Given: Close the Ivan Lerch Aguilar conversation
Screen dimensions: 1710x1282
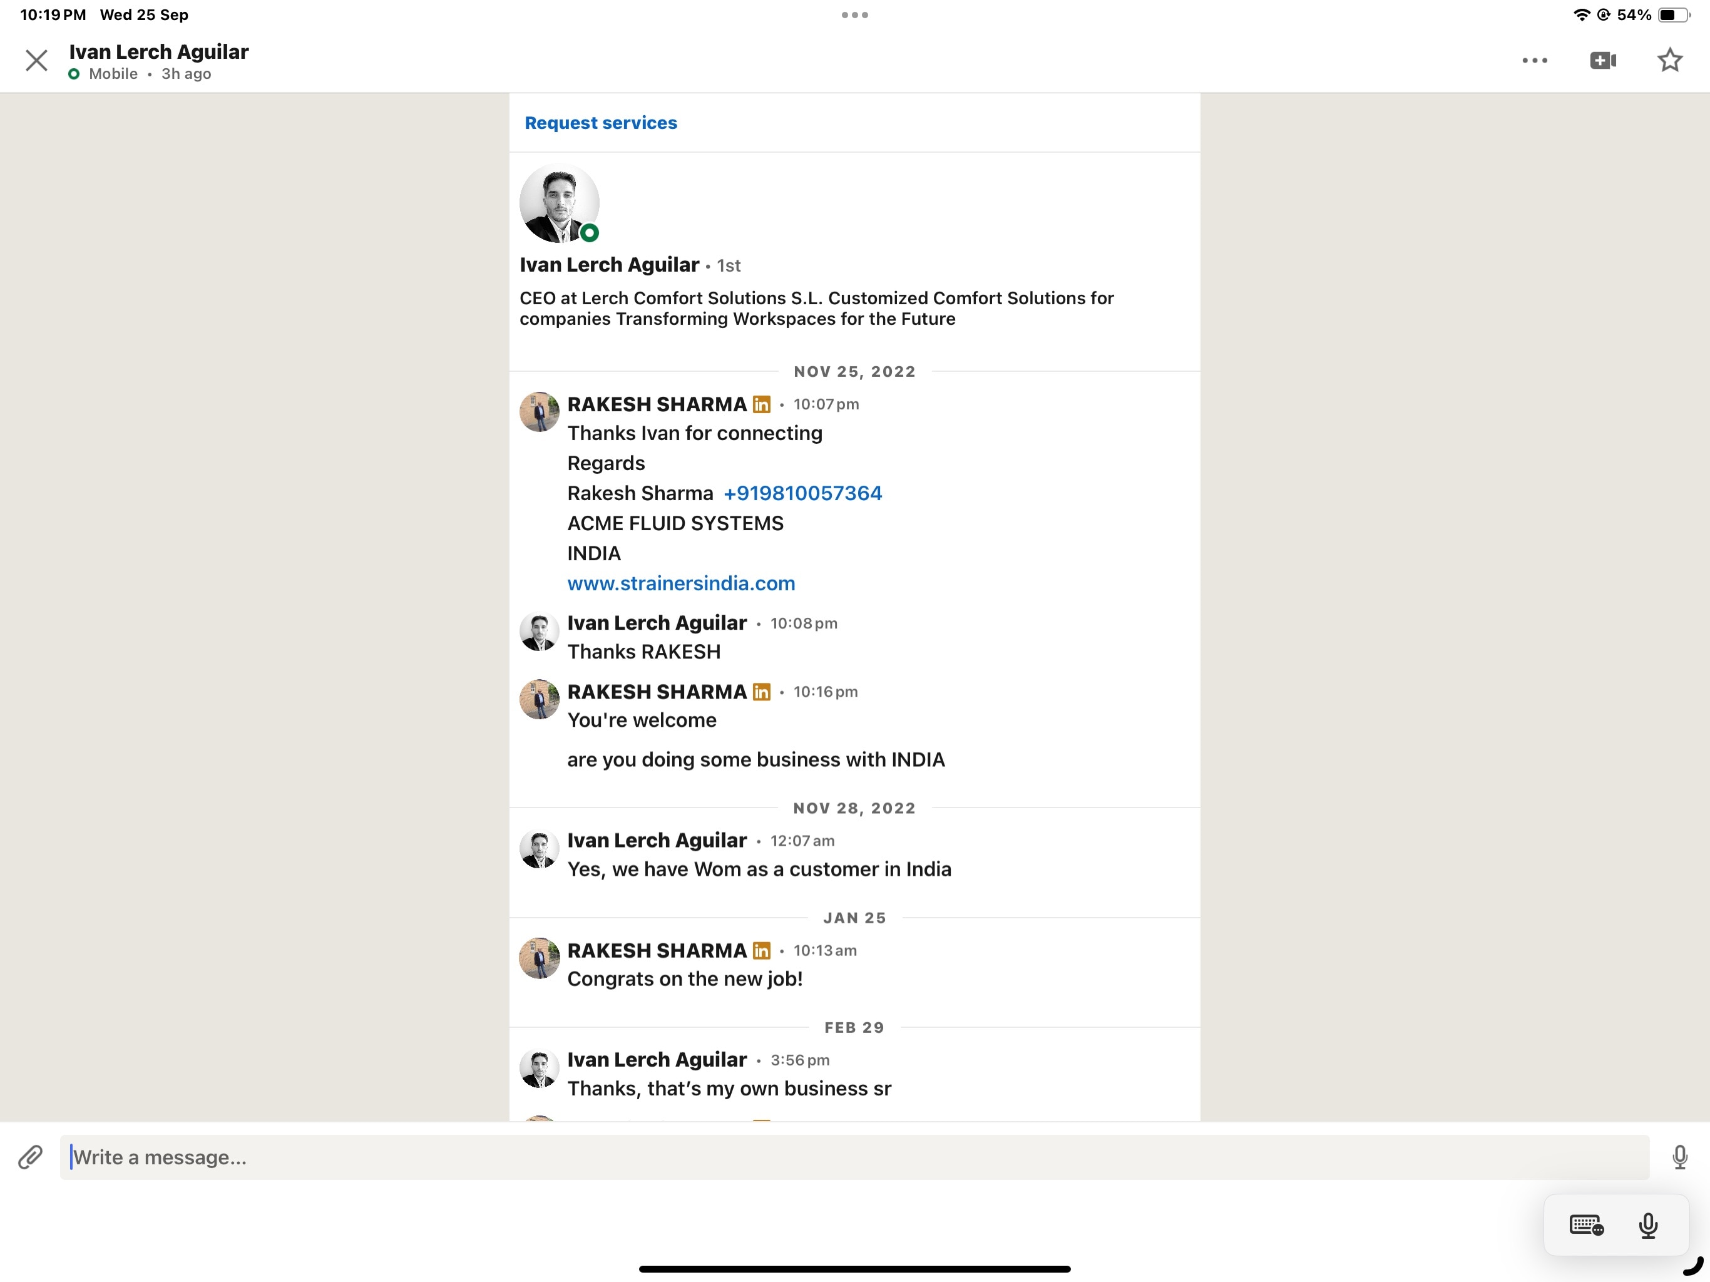Looking at the screenshot, I should pos(36,60).
